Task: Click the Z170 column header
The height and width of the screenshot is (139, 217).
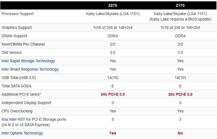Action: pyautogui.click(x=180, y=5)
